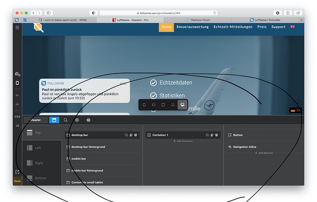The height and width of the screenshot is (202, 317).
Task: Click the Safari address bar
Action: 158,13
